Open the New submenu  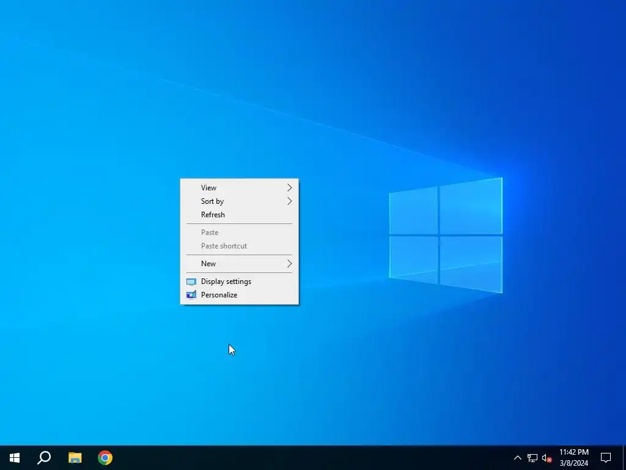coord(239,263)
